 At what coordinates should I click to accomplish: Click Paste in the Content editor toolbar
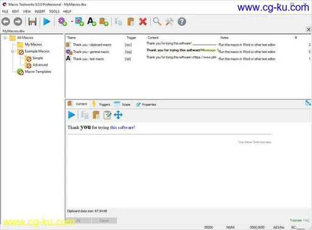coord(96,115)
